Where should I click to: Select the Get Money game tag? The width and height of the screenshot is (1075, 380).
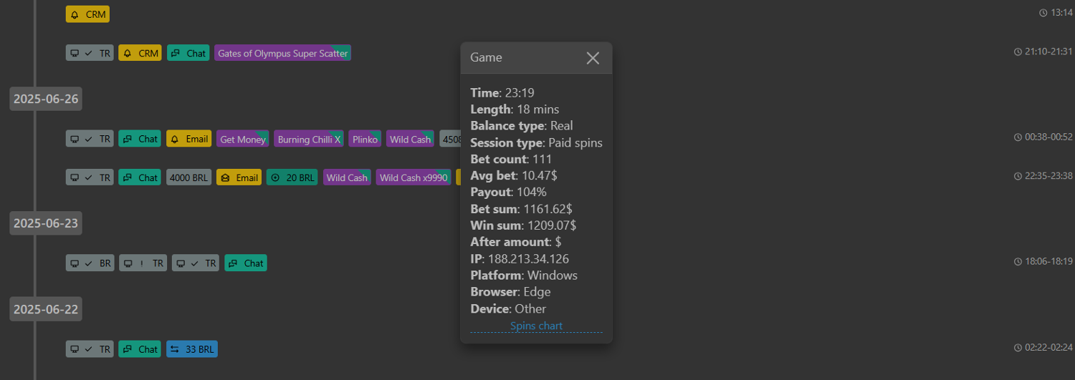242,139
